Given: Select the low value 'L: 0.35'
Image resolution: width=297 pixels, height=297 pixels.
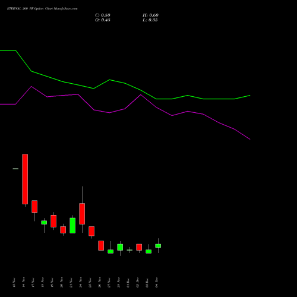Looking at the screenshot, I should (150, 20).
